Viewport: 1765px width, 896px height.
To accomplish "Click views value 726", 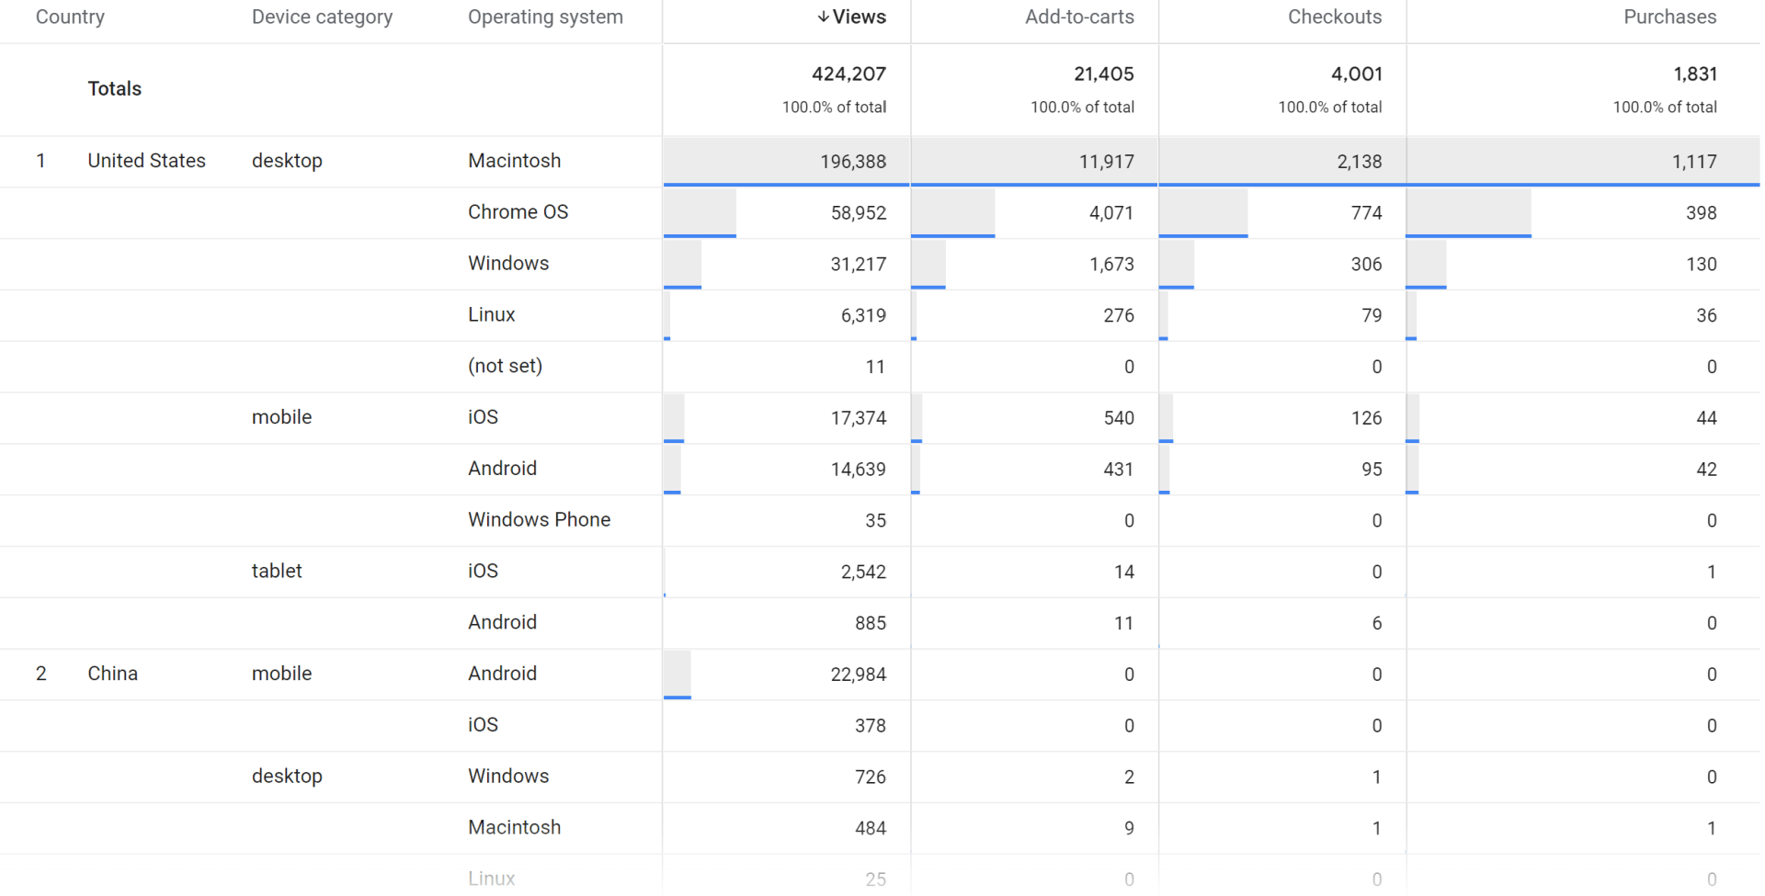I will point(871,777).
